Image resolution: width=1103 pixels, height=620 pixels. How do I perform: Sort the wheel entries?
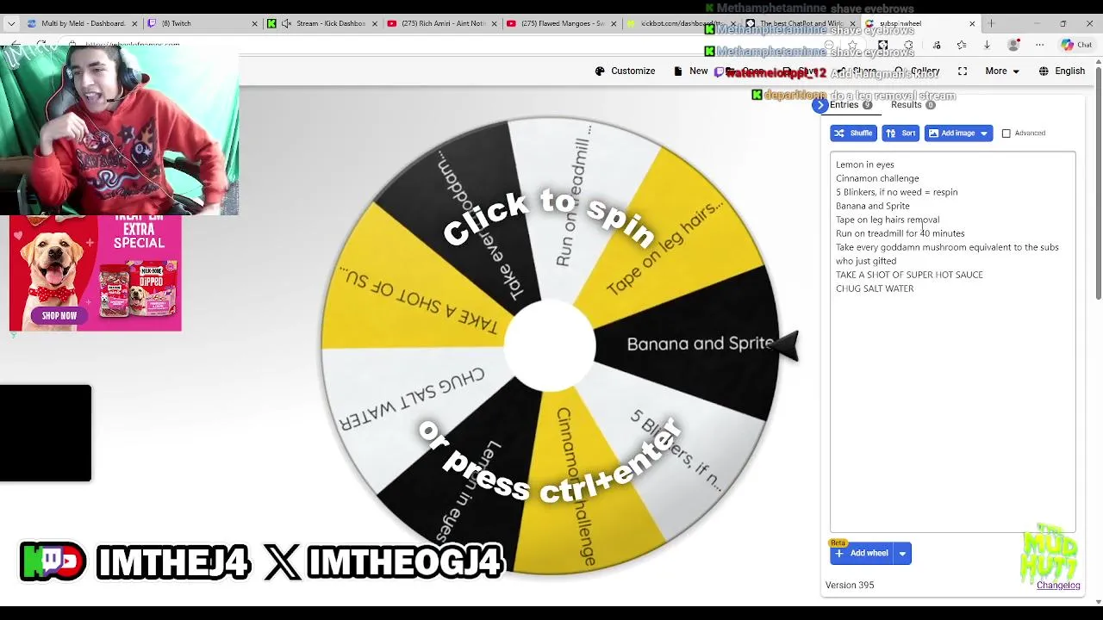tap(900, 133)
